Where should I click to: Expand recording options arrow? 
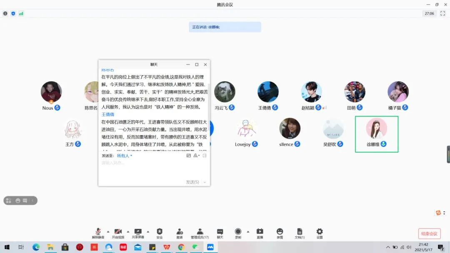(248, 231)
